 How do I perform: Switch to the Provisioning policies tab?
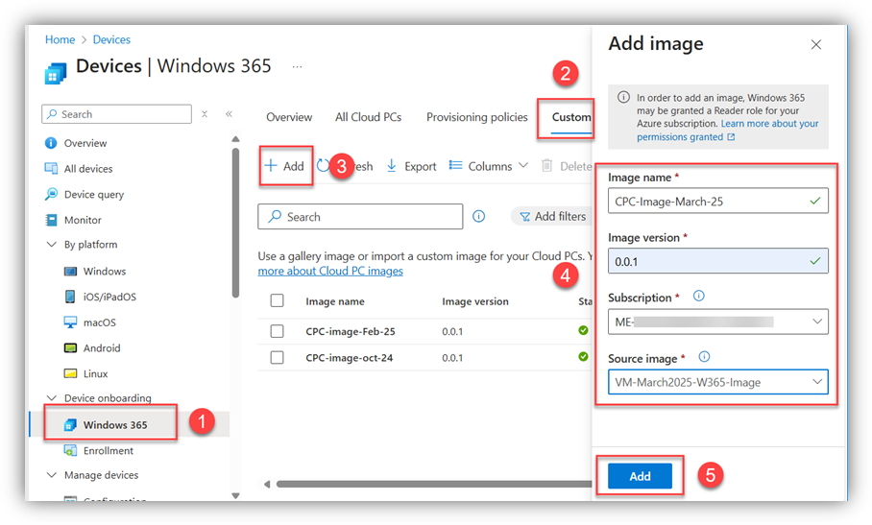[x=477, y=117]
